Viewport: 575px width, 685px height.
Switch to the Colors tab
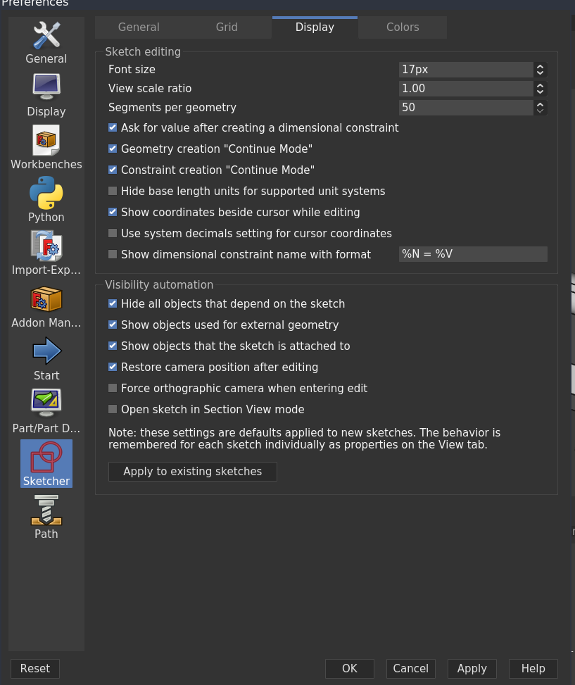[x=402, y=27]
